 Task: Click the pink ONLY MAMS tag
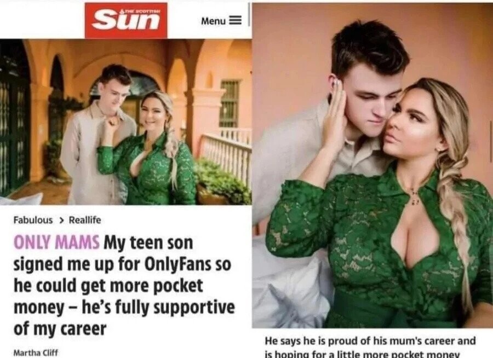click(x=56, y=242)
